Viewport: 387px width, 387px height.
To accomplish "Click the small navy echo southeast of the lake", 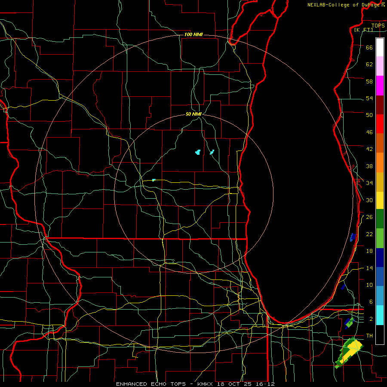I will [343, 287].
